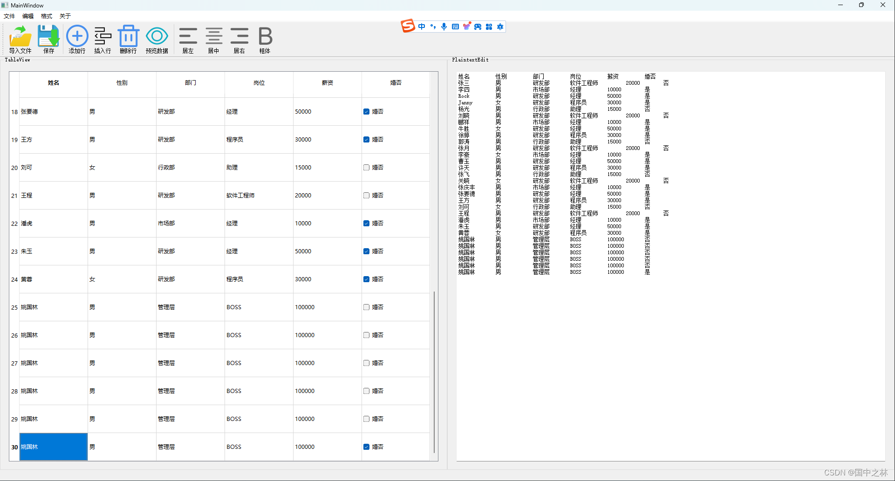This screenshot has height=481, width=895.
Task: Select the 软件工程师 cell in row 21
Action: tap(259, 196)
